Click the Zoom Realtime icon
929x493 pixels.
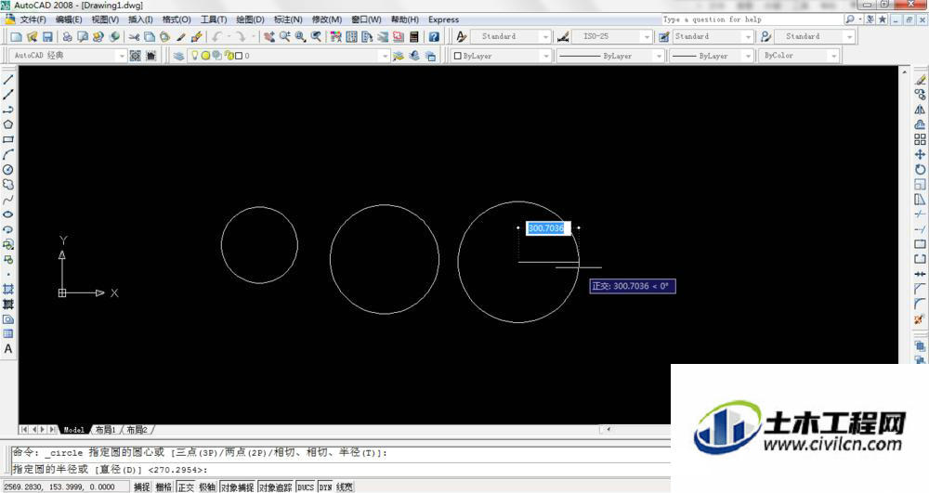pyautogui.click(x=285, y=37)
